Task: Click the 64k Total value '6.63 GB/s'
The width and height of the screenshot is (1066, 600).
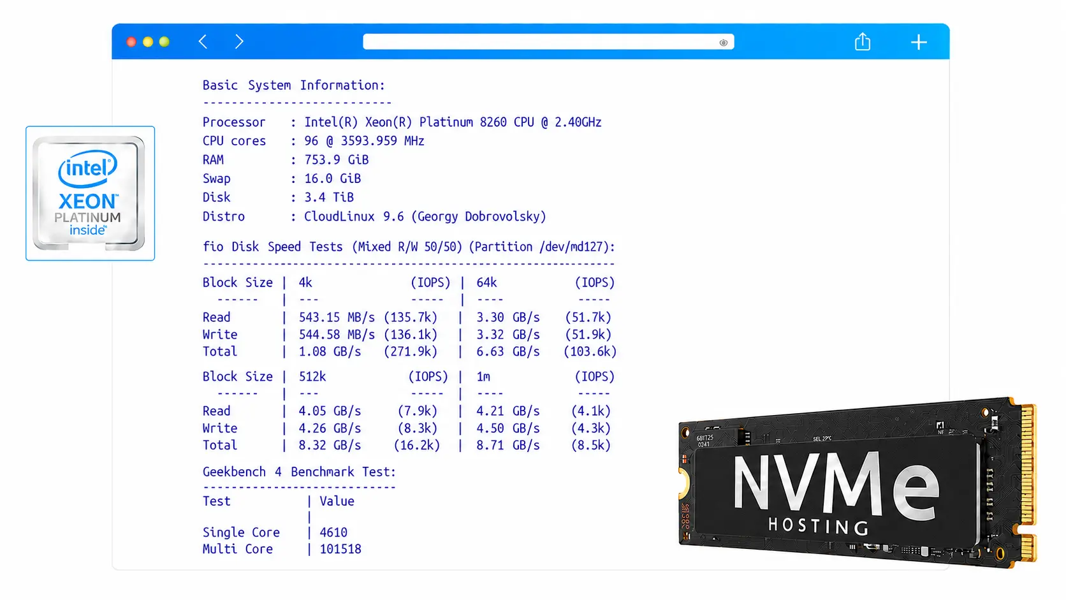Action: coord(508,352)
